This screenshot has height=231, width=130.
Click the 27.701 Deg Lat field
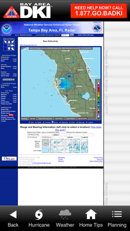(x=34, y=137)
